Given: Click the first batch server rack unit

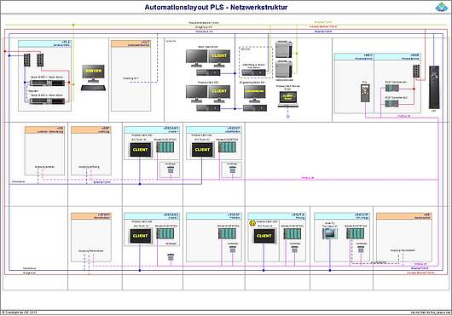Looking at the screenshot, I should [x=48, y=83].
